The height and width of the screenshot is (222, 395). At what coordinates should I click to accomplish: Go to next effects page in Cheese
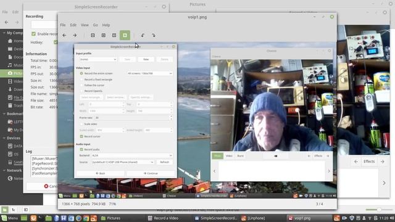383,162
